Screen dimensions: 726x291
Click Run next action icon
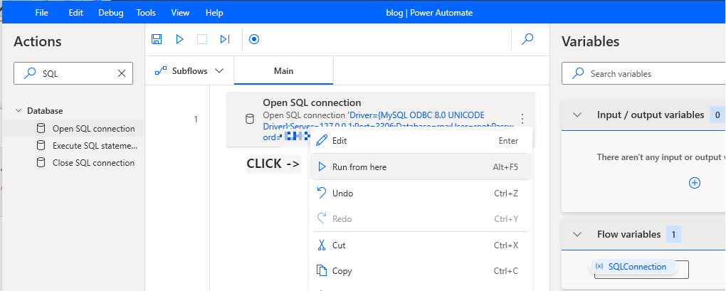225,39
